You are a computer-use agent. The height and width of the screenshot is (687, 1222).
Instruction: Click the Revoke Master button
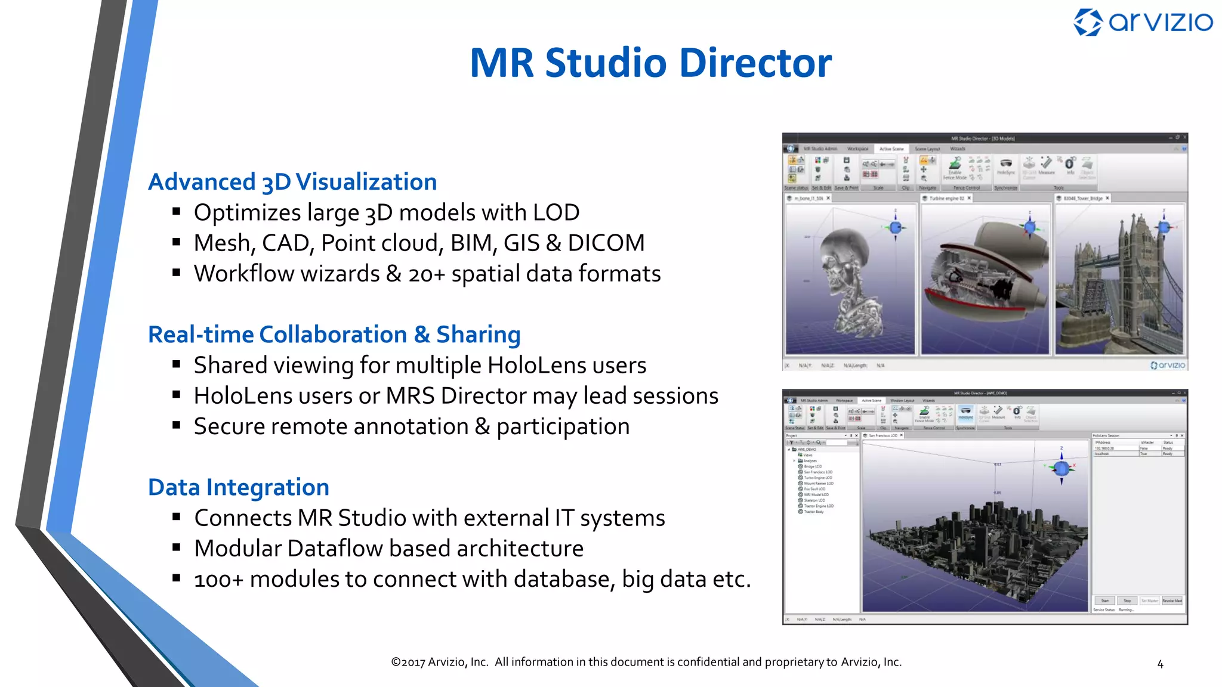point(1172,601)
